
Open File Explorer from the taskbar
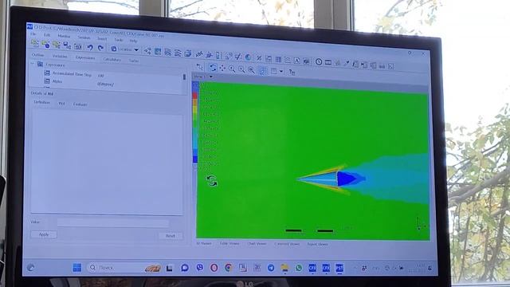[285, 268]
